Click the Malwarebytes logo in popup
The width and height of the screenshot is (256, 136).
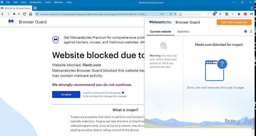point(160,22)
